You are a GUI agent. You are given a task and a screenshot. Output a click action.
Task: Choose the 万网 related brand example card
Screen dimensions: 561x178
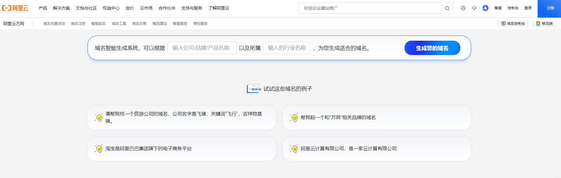pos(377,118)
